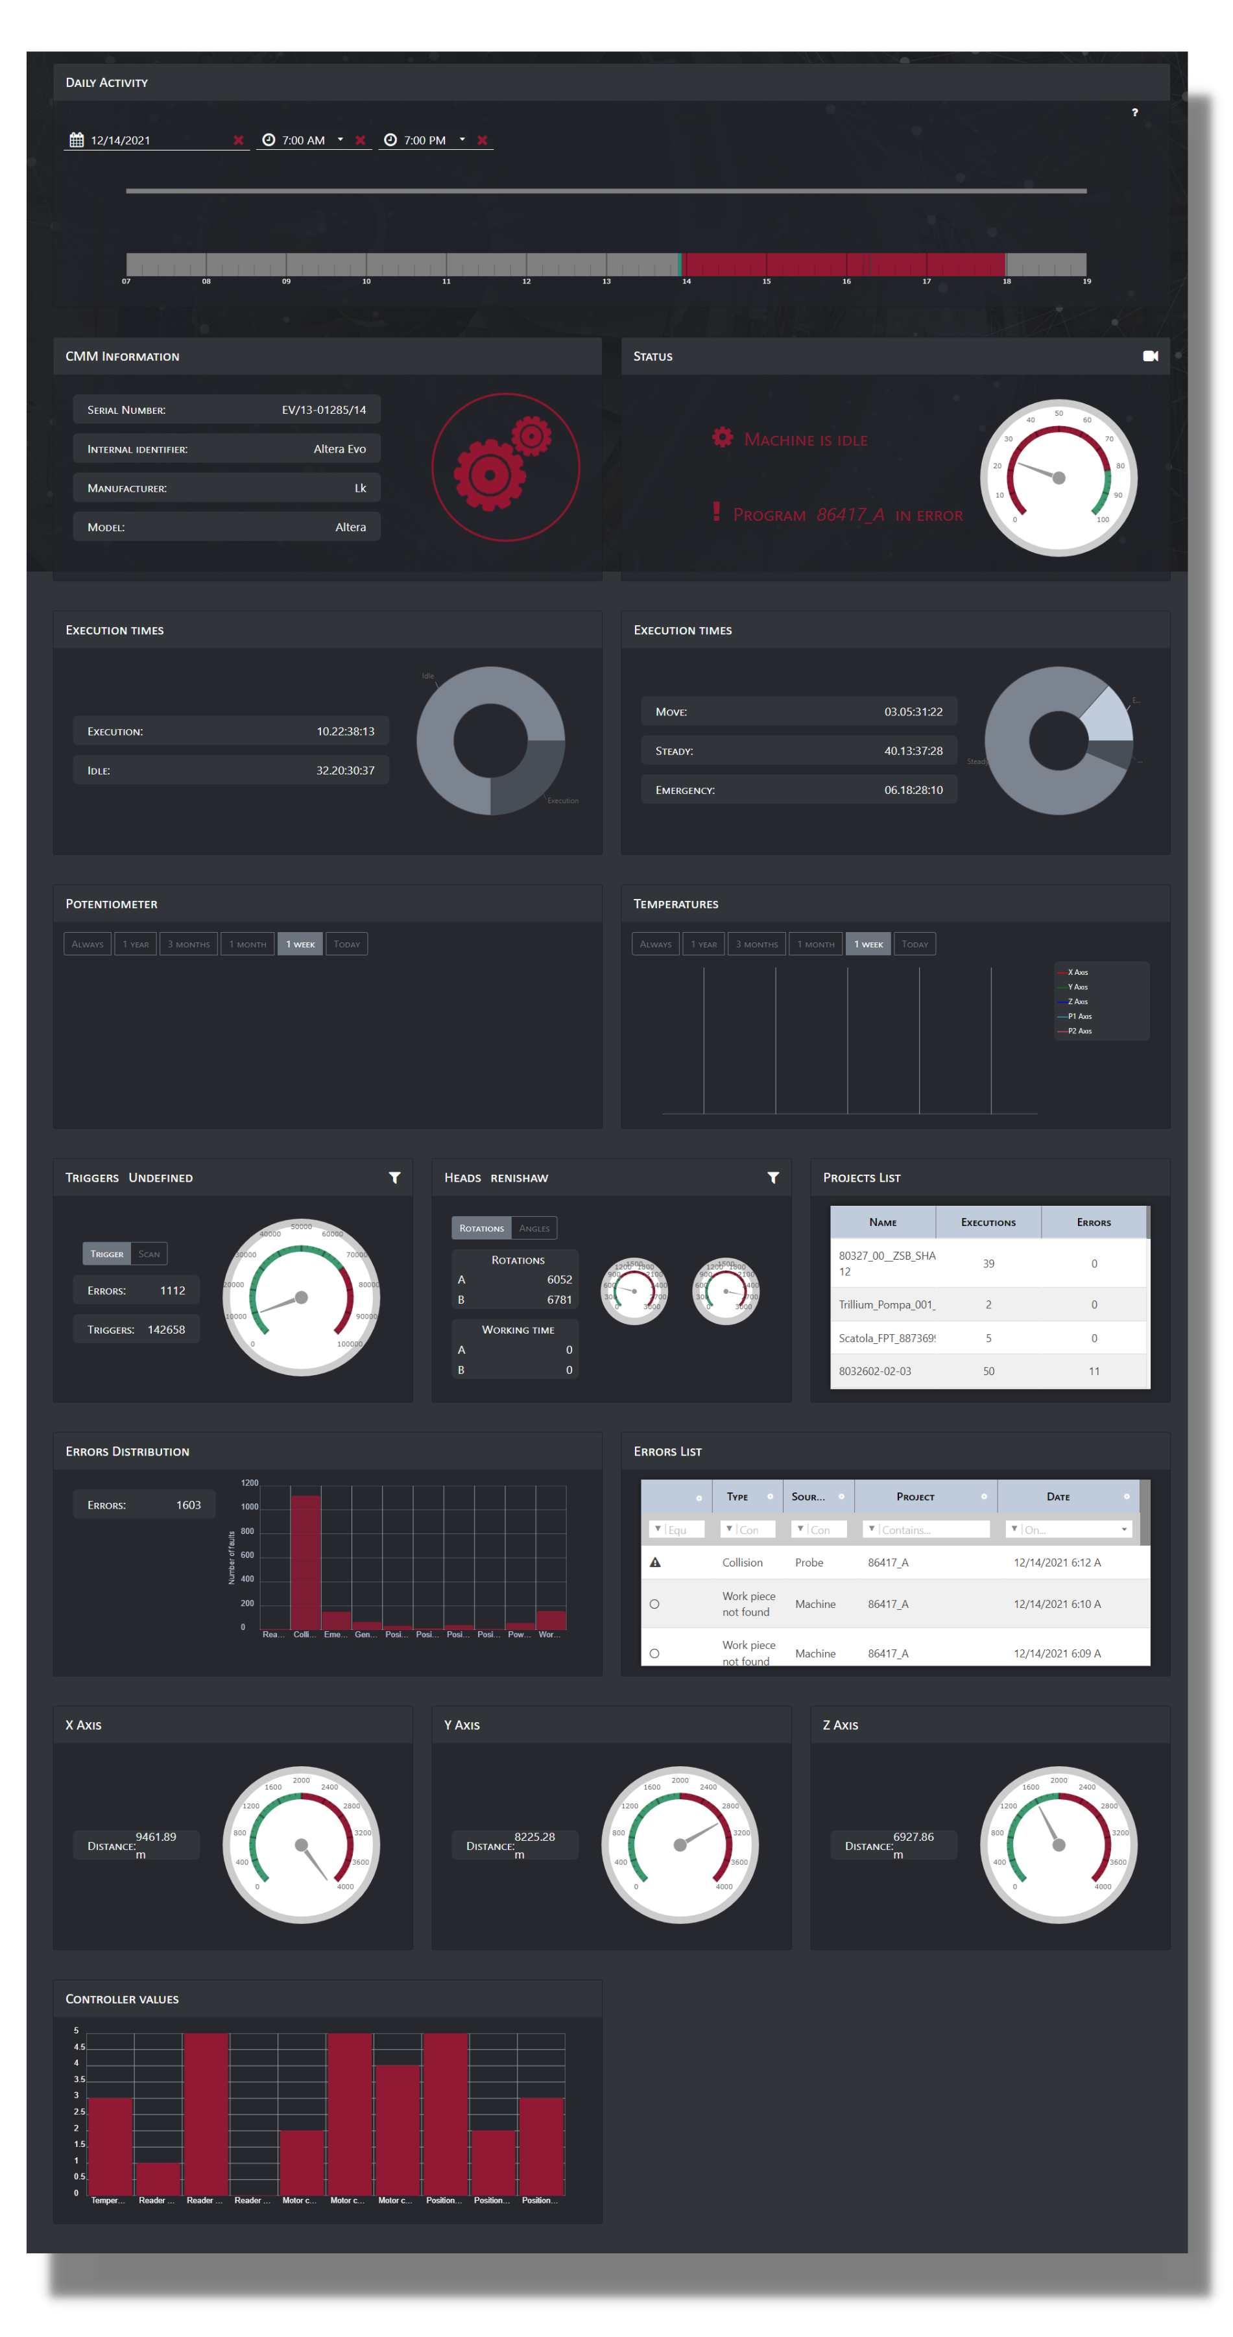Click the Daily Activity range slider bar
This screenshot has width=1233, height=2337.
[x=606, y=191]
